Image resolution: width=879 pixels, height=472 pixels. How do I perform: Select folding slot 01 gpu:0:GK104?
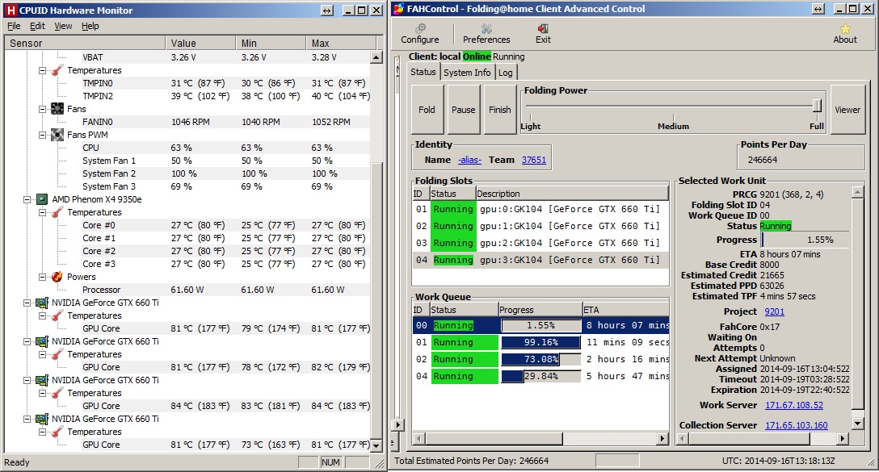pos(540,210)
